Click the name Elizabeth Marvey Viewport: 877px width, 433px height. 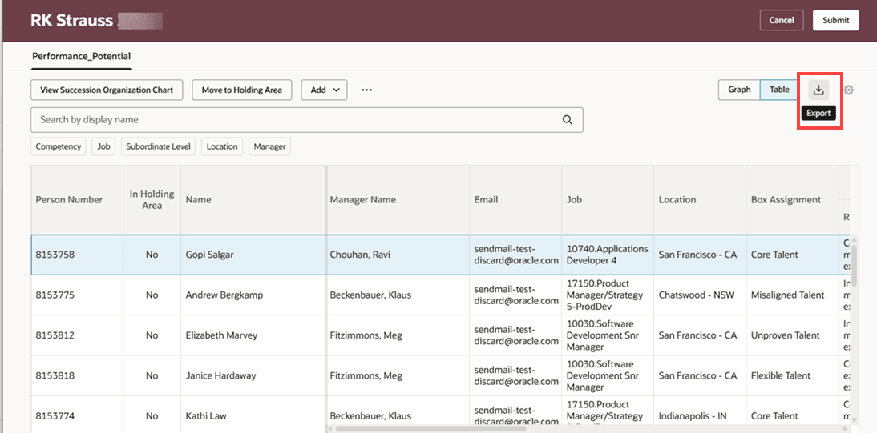(221, 335)
